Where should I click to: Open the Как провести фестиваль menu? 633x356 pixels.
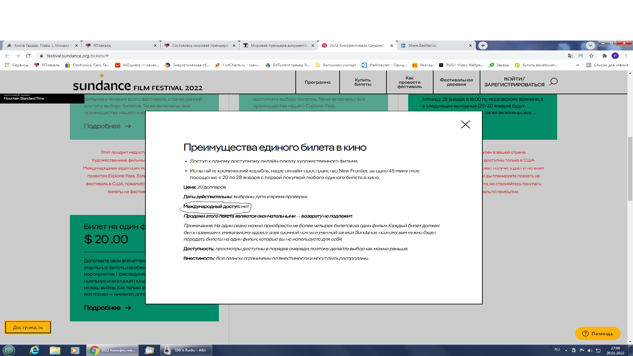coord(409,82)
